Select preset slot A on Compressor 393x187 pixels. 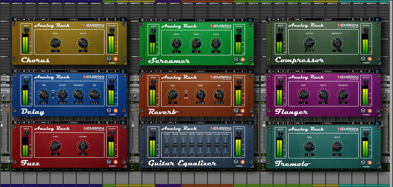[292, 19]
